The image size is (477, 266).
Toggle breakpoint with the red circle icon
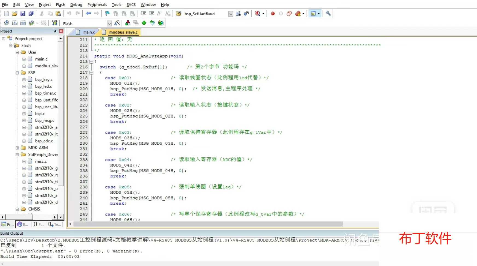pos(273,13)
